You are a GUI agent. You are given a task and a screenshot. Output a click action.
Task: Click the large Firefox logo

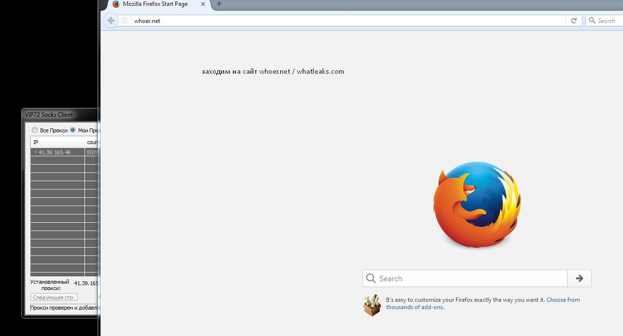pos(477,204)
